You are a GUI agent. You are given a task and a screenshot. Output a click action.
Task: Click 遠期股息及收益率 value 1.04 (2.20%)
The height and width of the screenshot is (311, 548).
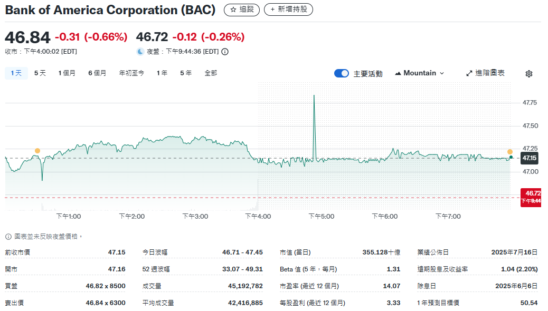tap(519, 269)
